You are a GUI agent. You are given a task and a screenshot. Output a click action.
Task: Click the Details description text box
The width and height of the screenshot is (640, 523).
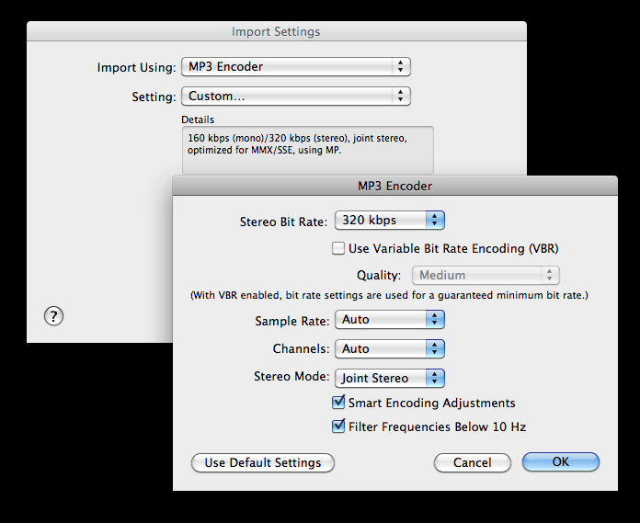[307, 150]
